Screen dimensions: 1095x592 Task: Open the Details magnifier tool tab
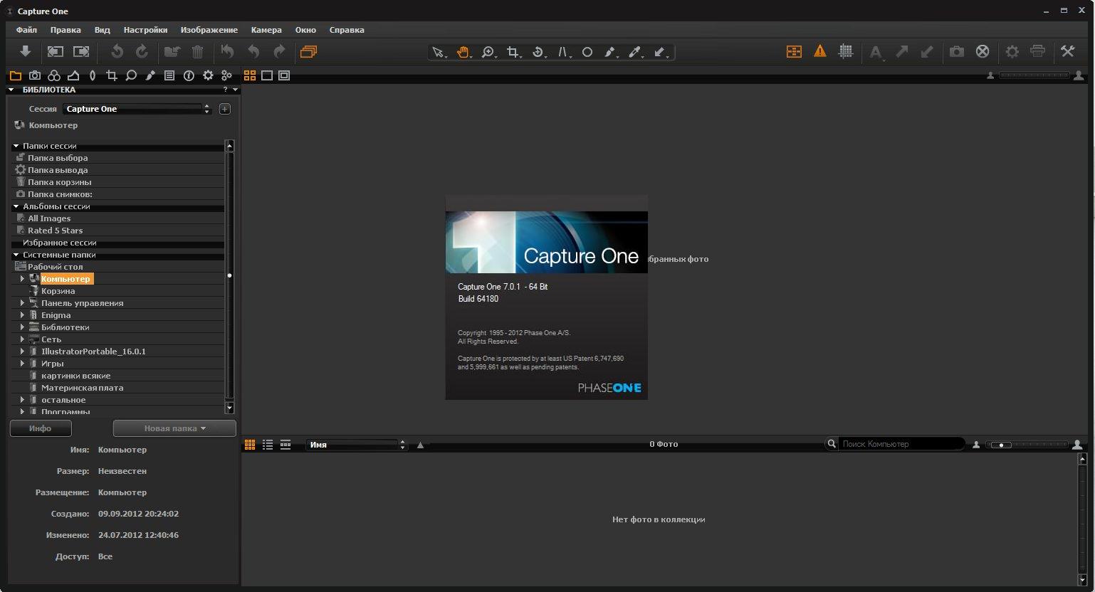tap(131, 75)
